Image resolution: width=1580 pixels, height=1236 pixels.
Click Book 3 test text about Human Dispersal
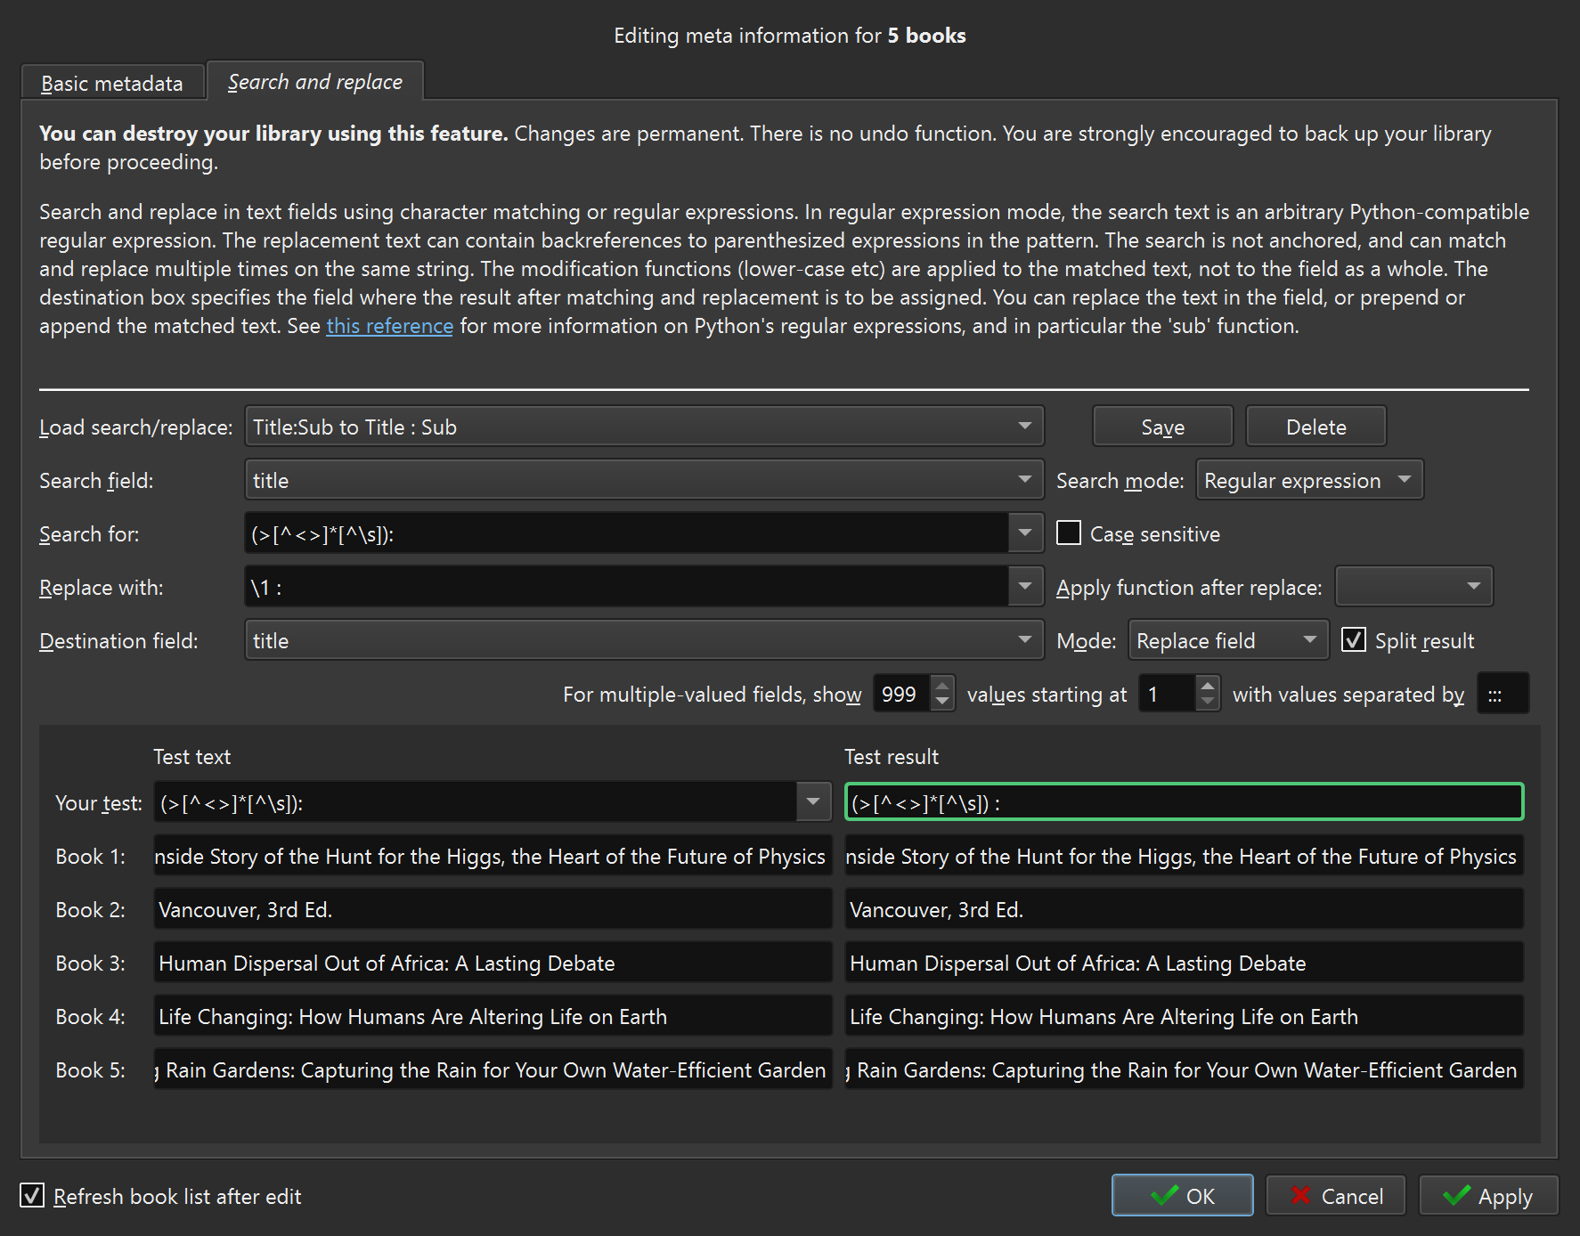tap(493, 963)
